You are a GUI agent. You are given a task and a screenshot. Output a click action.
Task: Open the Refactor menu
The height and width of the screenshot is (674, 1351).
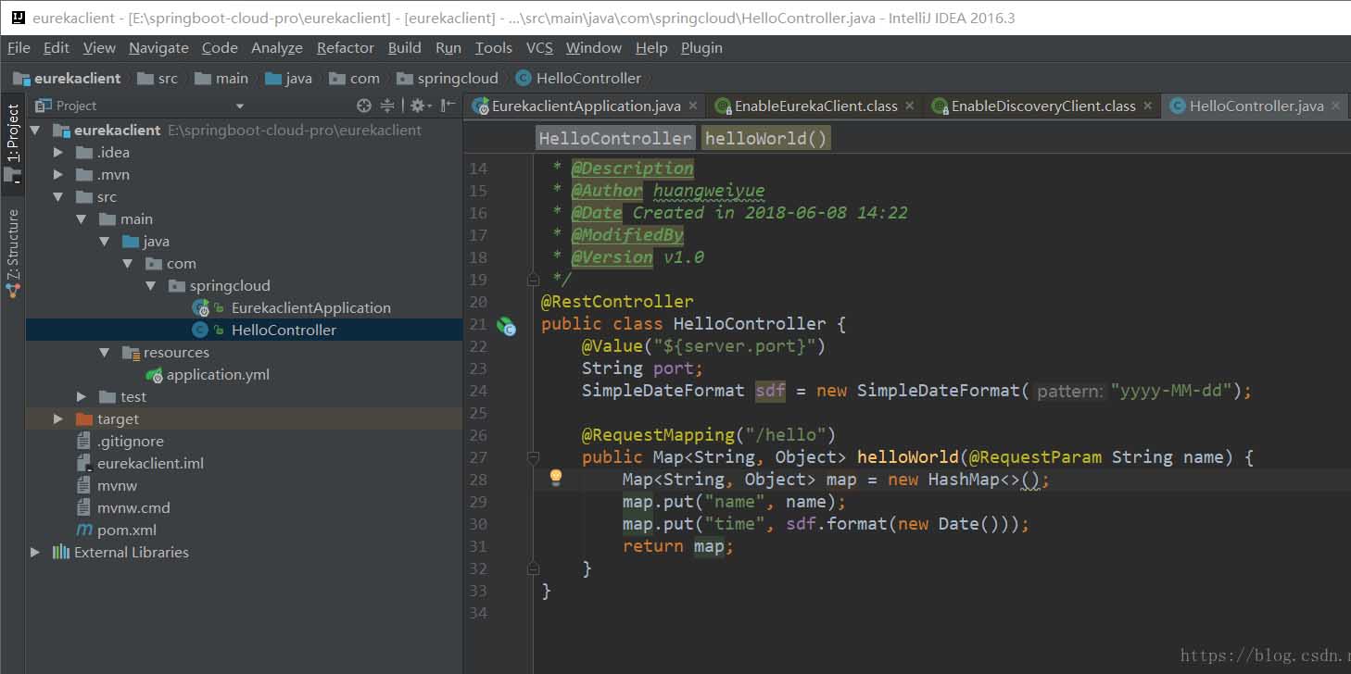(x=345, y=48)
